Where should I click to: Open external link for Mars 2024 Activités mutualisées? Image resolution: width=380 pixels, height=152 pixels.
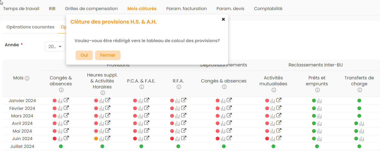click(x=279, y=116)
